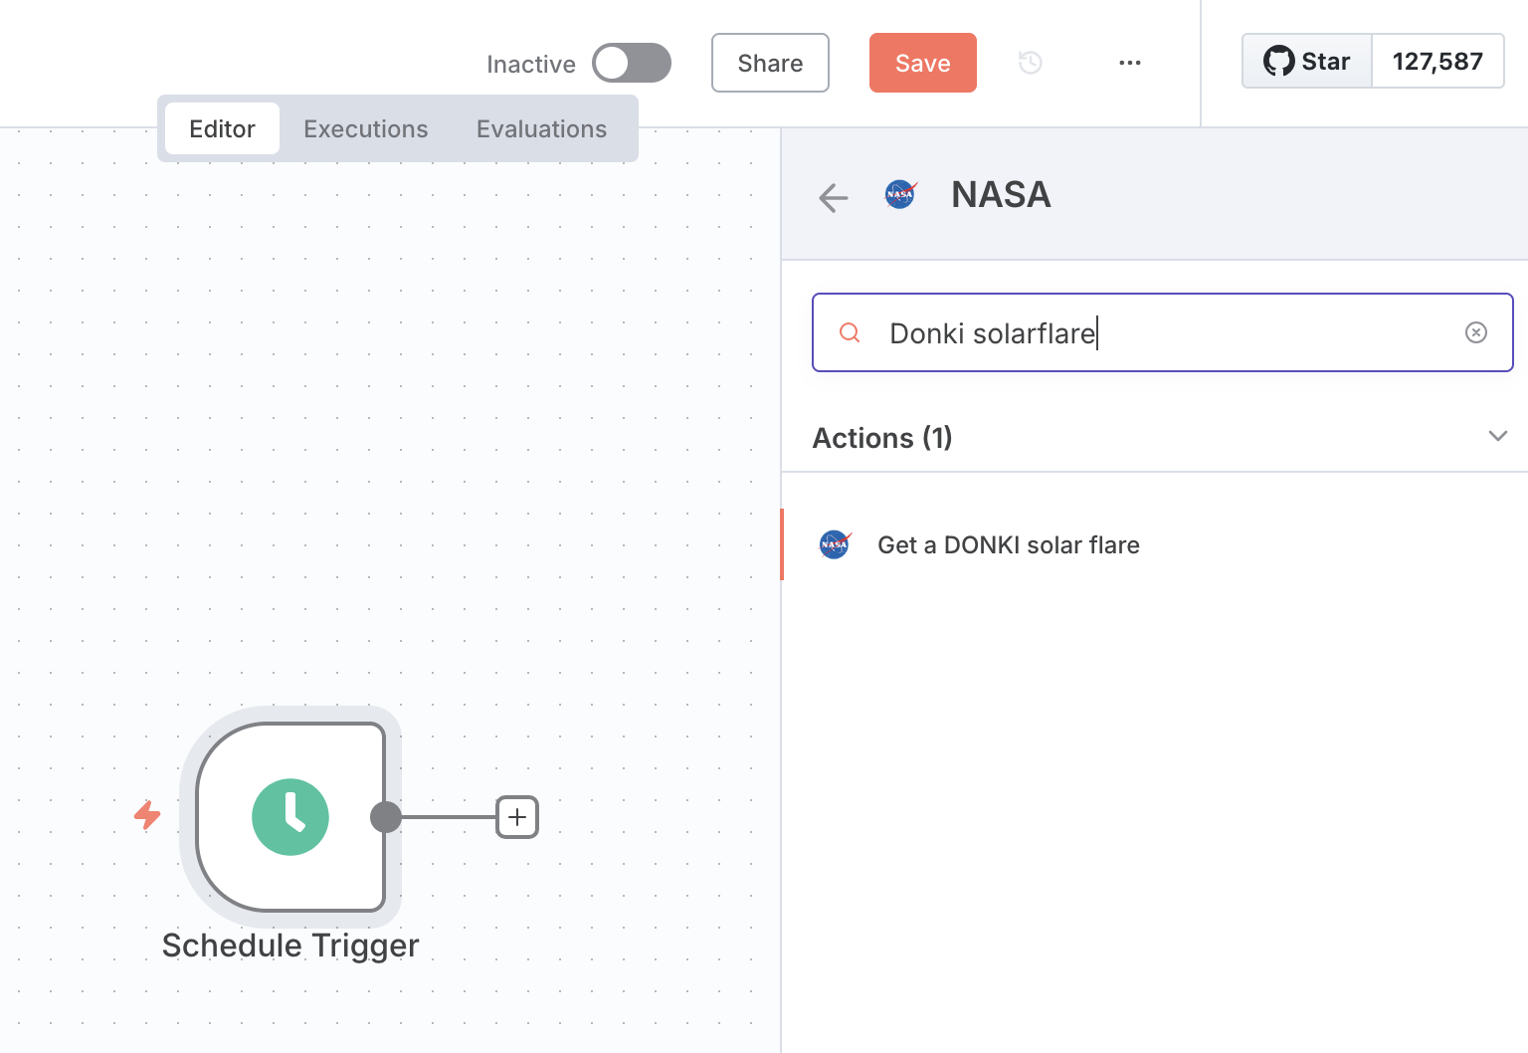1528x1053 pixels.
Task: Switch to the Editor tab
Action: (222, 128)
